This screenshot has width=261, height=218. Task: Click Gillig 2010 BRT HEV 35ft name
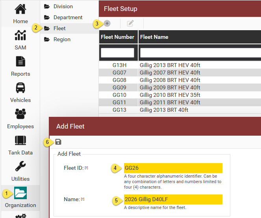pyautogui.click(x=170, y=95)
